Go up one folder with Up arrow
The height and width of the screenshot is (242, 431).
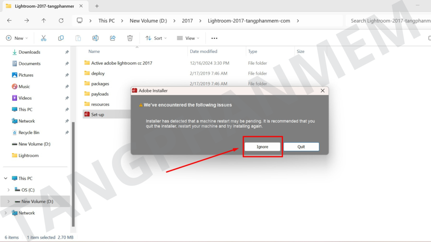pos(44,21)
